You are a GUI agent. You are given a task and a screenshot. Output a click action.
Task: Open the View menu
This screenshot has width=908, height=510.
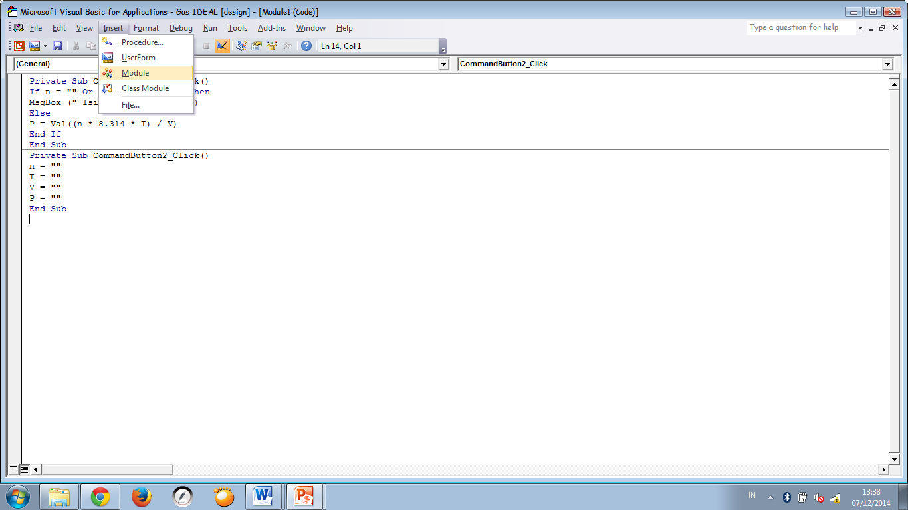(84, 28)
